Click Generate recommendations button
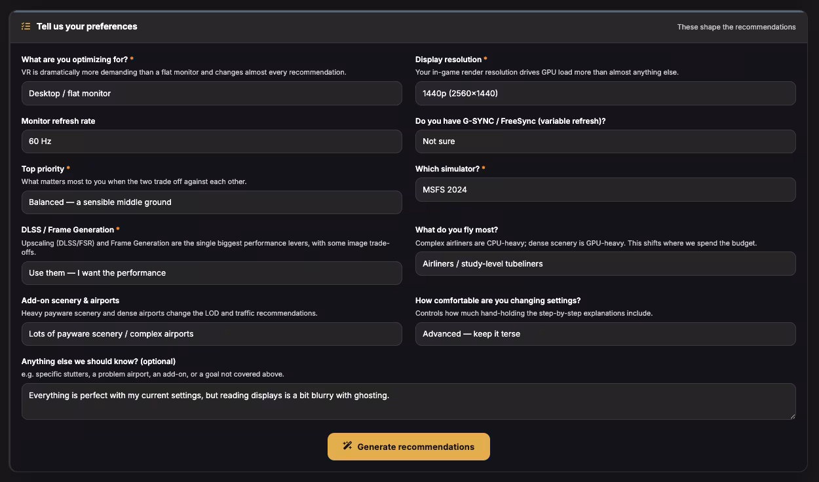 [409, 447]
